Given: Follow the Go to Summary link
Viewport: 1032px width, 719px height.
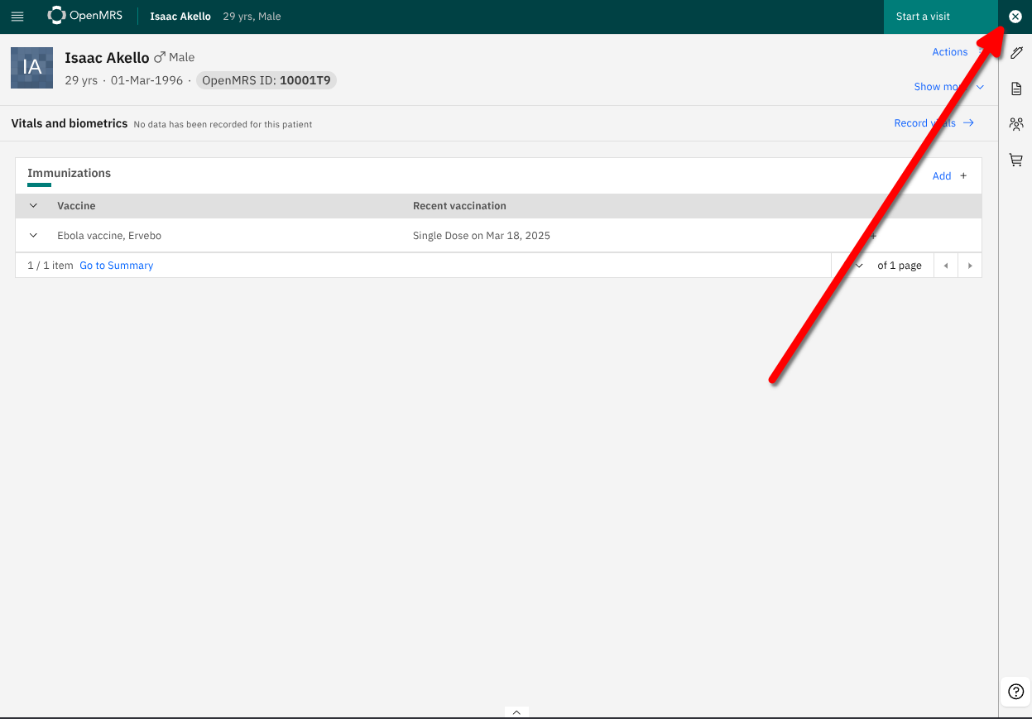Looking at the screenshot, I should pos(117,266).
